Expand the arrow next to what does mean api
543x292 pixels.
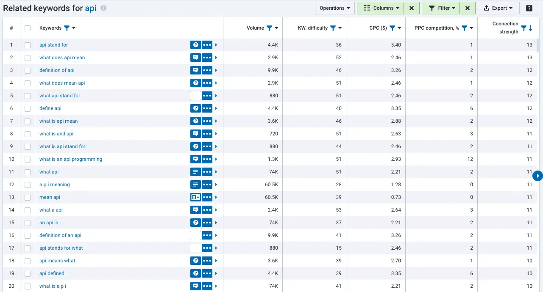point(216,83)
